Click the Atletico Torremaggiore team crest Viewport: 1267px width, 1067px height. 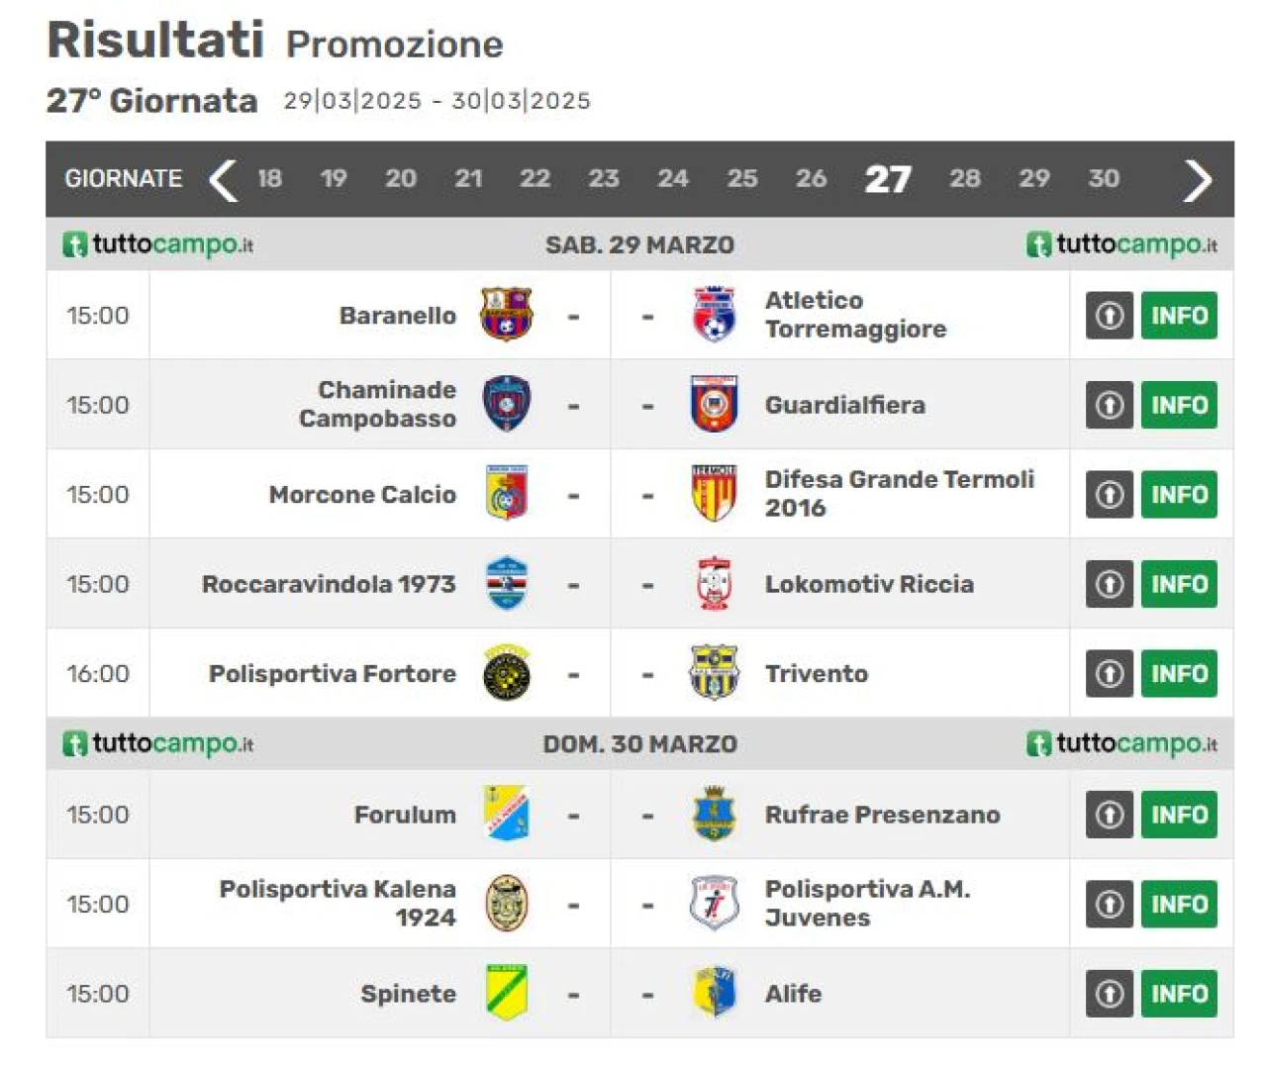click(714, 315)
